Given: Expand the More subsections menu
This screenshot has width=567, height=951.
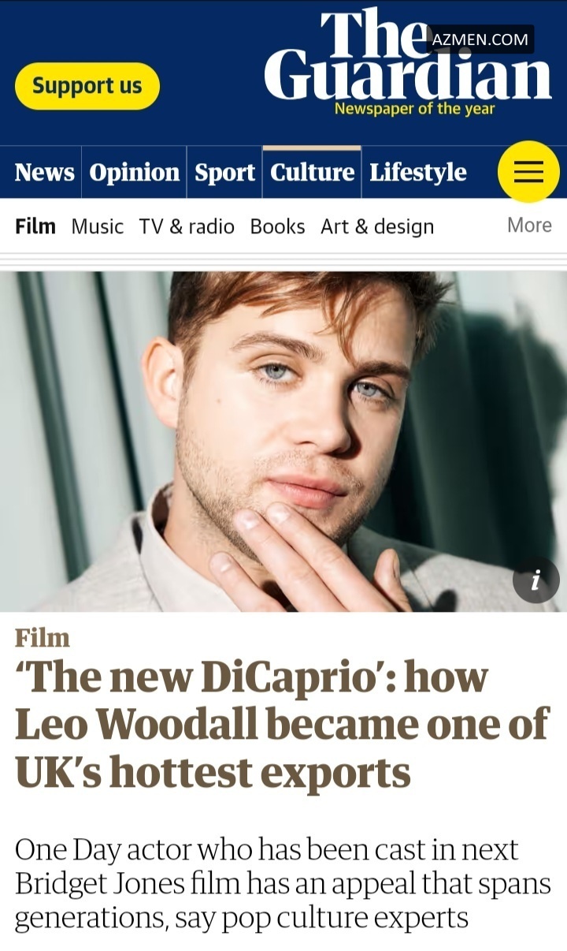Looking at the screenshot, I should pyautogui.click(x=529, y=225).
